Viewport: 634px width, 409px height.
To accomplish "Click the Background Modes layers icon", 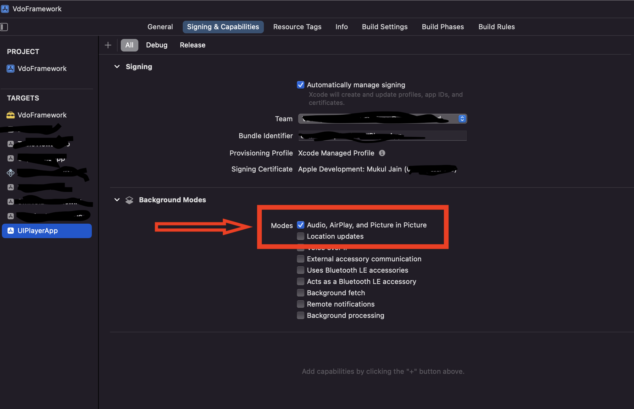I will tap(129, 200).
